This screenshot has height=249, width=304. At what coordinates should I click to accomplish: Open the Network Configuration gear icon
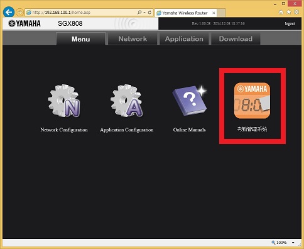(64, 101)
